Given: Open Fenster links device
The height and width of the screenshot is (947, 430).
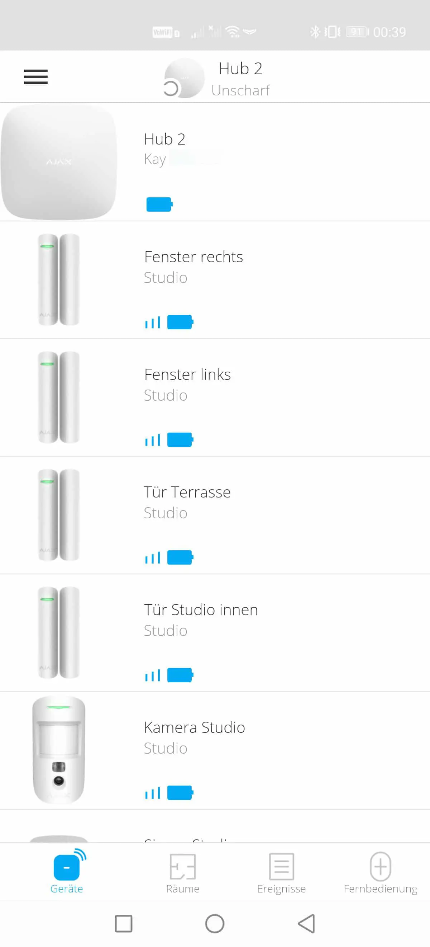Looking at the screenshot, I should click(x=215, y=397).
